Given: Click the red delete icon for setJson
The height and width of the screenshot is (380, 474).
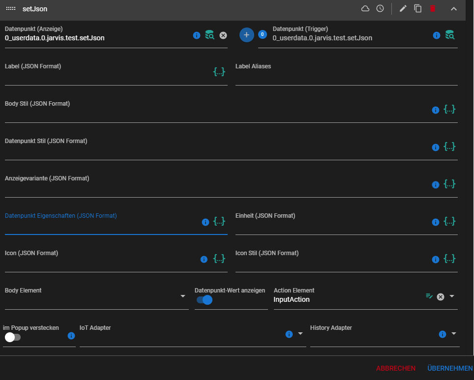Looking at the screenshot, I should (433, 9).
